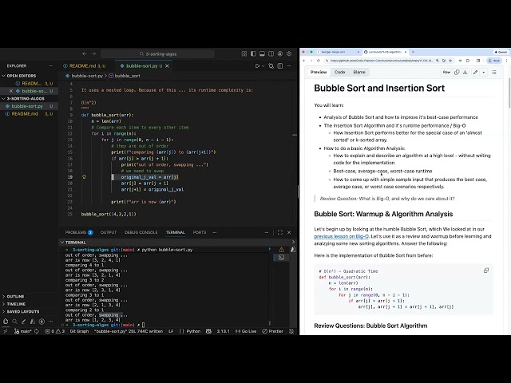Click the github.com URL address bar
Screen dimensions: 511x383
(x=382, y=61)
